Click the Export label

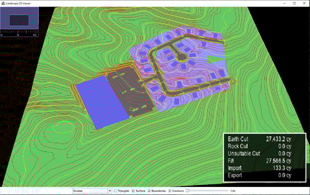pyautogui.click(x=235, y=175)
